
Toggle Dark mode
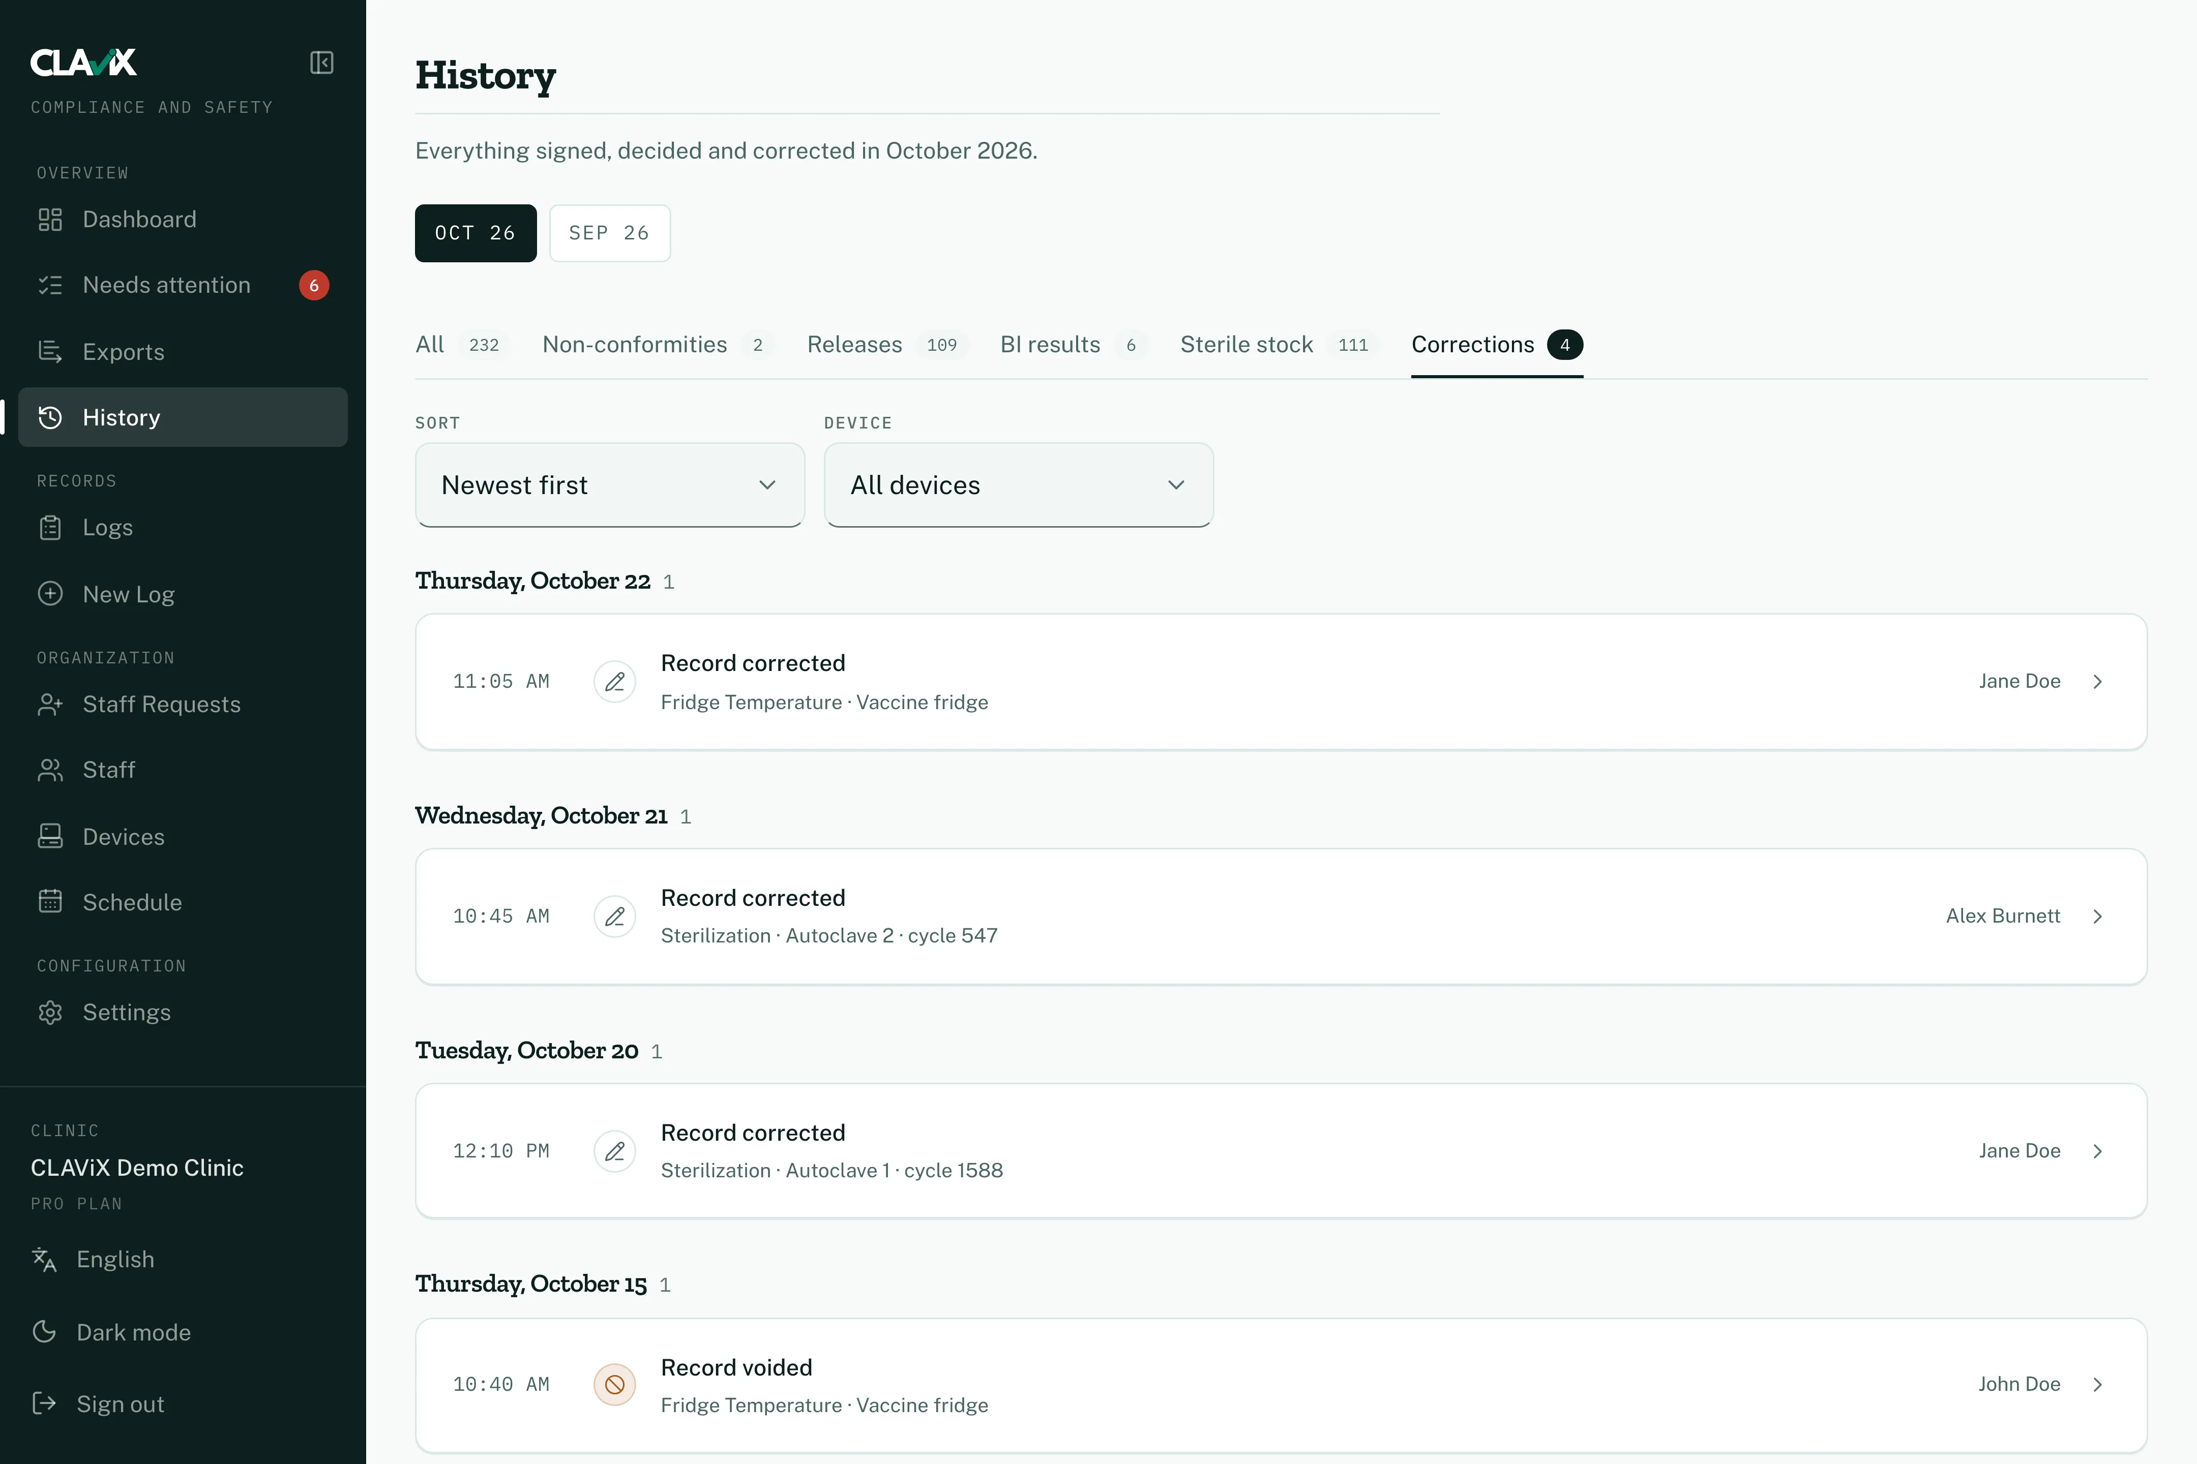click(x=111, y=1332)
